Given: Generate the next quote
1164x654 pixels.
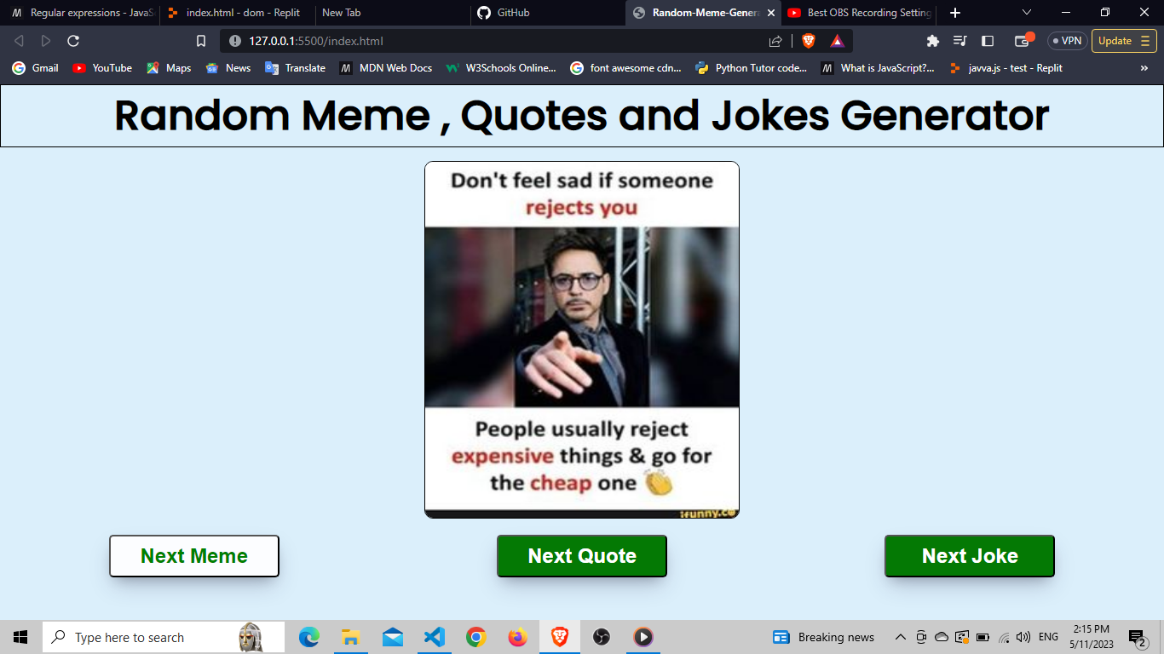Looking at the screenshot, I should [x=582, y=556].
